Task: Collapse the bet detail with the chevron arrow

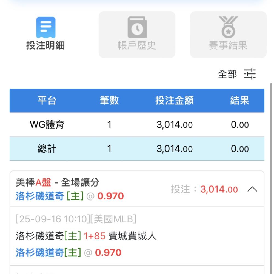Action: pos(252,189)
